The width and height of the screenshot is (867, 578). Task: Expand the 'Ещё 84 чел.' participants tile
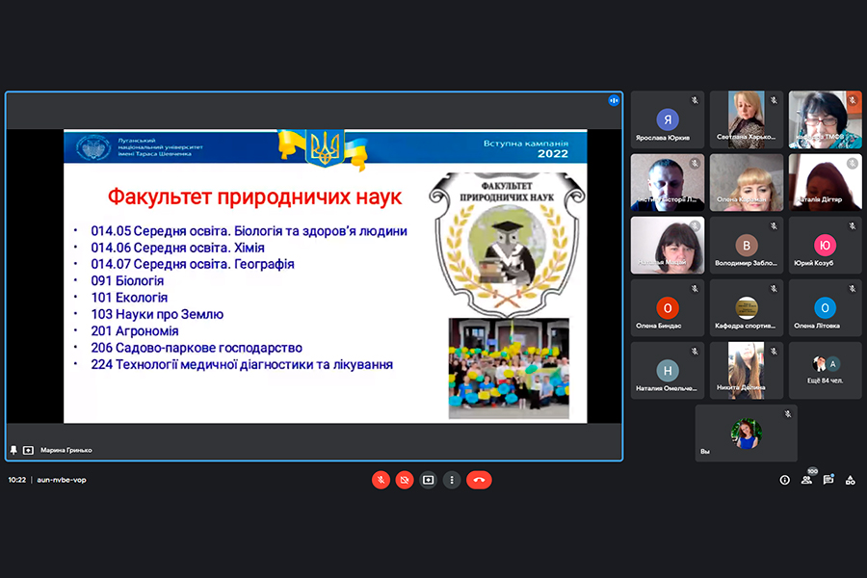coord(825,371)
